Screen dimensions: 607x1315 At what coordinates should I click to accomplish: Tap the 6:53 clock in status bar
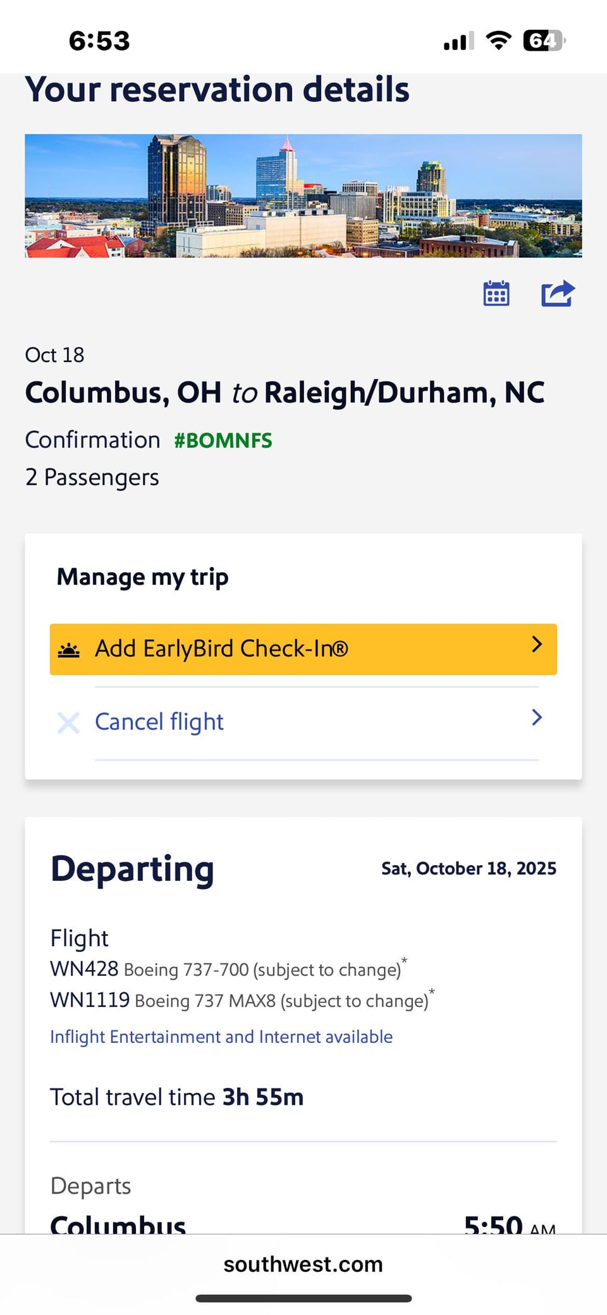[x=99, y=41]
